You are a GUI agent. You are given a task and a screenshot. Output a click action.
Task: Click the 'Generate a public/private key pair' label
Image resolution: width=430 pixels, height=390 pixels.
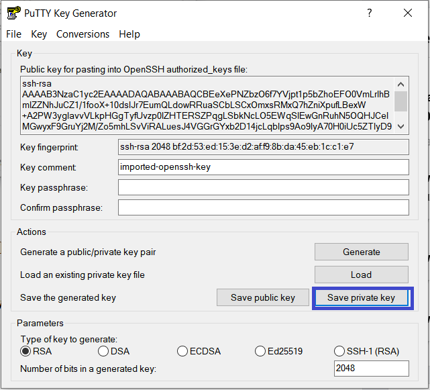pos(88,252)
